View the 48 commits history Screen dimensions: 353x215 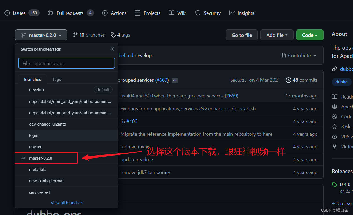pyautogui.click(x=302, y=80)
